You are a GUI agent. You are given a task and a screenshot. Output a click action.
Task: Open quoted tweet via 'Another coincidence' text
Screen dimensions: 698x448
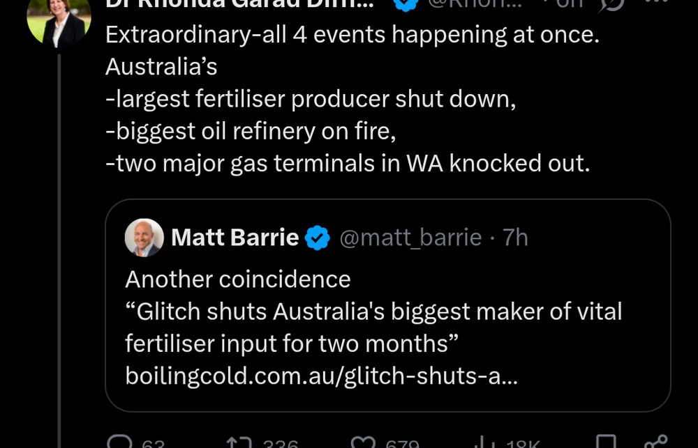(238, 279)
